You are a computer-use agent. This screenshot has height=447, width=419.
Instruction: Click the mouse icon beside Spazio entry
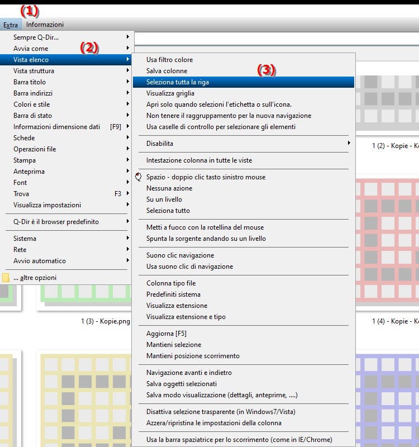(139, 177)
